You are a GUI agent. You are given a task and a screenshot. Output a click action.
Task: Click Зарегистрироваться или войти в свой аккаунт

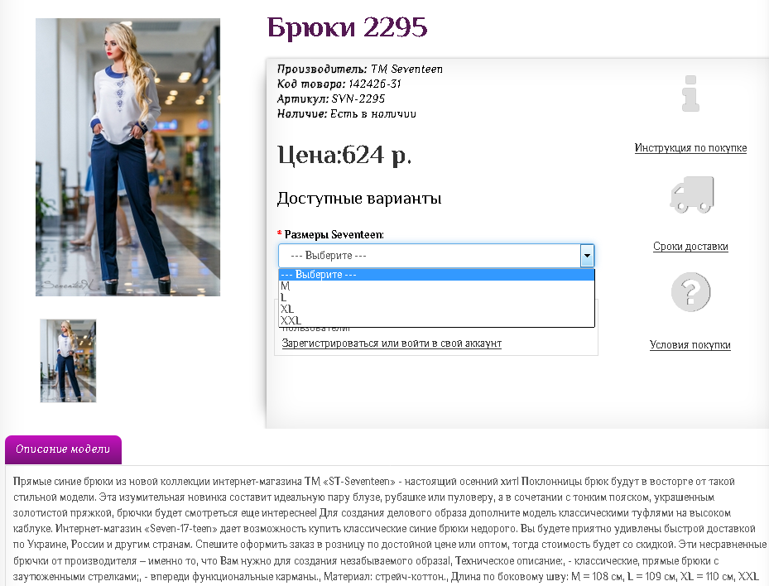(x=392, y=343)
